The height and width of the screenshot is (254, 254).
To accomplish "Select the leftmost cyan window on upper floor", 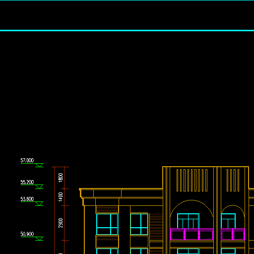I will [107, 224].
